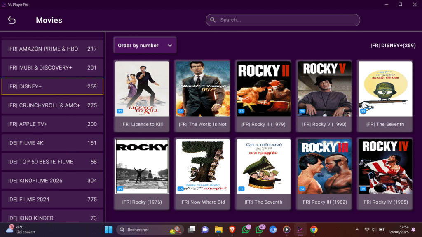Open the volume speaker tray icon
Viewport: 422px width, 237px height.
(374, 230)
